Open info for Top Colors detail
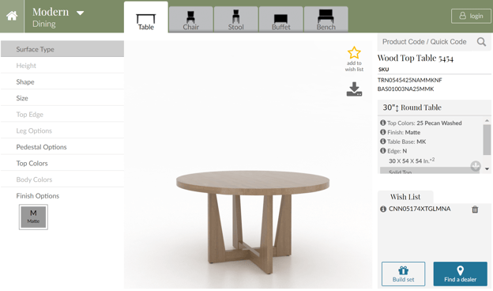Viewport: 493px width, 291px height. (382, 123)
